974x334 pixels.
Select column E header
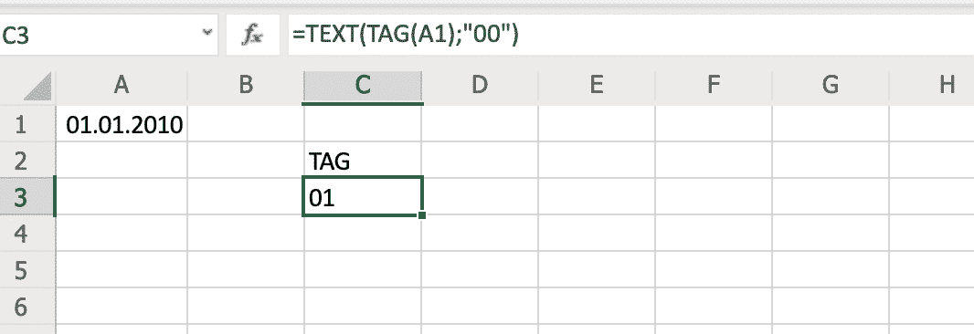[x=597, y=85]
